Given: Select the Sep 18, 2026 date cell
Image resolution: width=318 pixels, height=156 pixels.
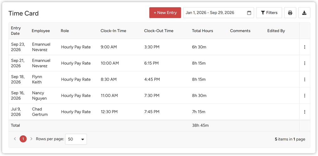Looking at the screenshot, I should click(x=18, y=79).
